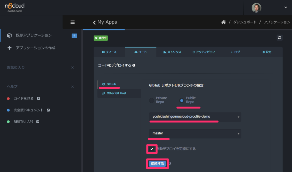
Task: Switch to the メトリクス tab
Action: pyautogui.click(x=172, y=52)
